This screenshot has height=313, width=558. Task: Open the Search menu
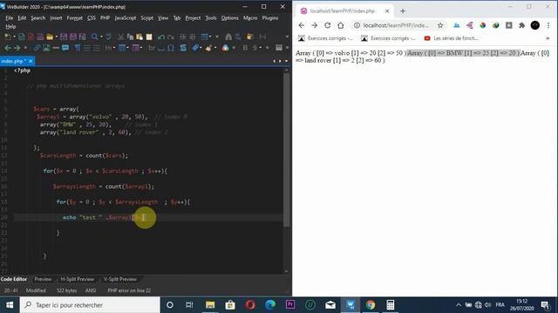(x=37, y=17)
